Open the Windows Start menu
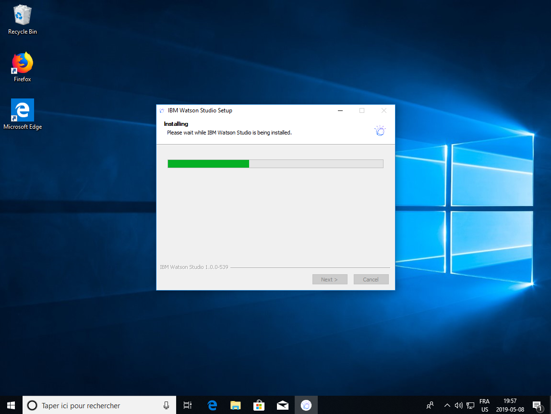 (x=11, y=405)
